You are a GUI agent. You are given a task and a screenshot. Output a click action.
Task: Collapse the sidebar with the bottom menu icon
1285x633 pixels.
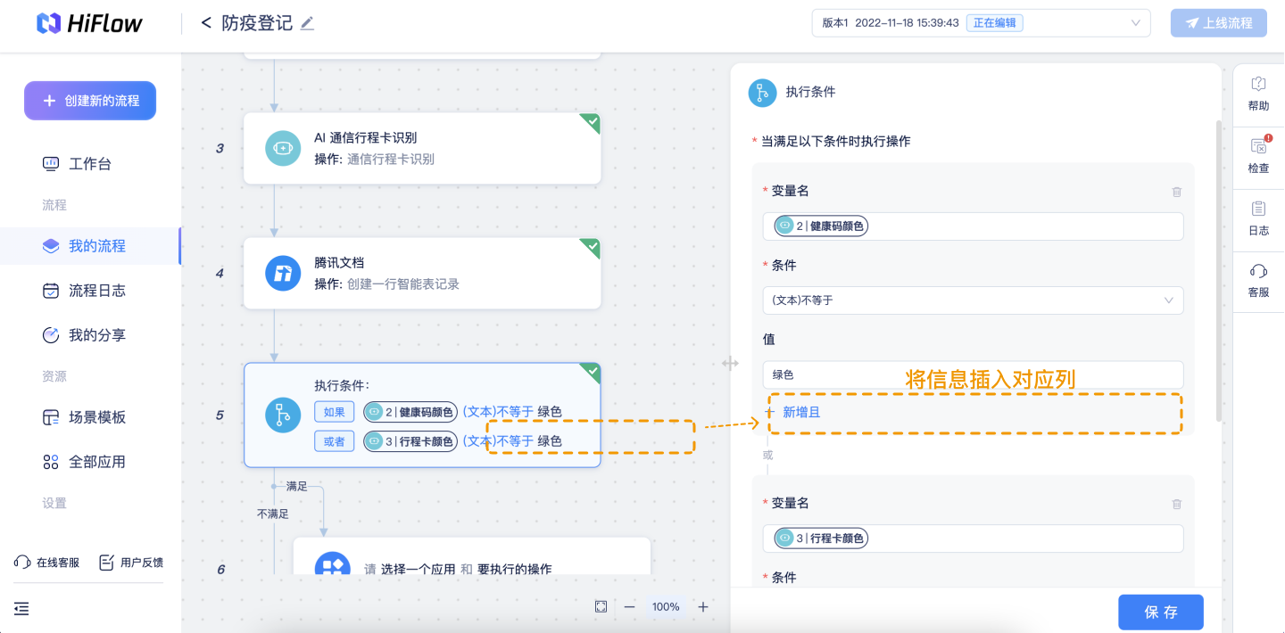click(21, 609)
